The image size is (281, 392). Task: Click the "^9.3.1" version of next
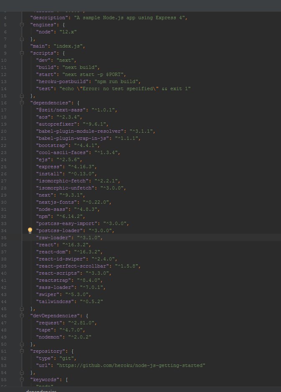coord(71,195)
